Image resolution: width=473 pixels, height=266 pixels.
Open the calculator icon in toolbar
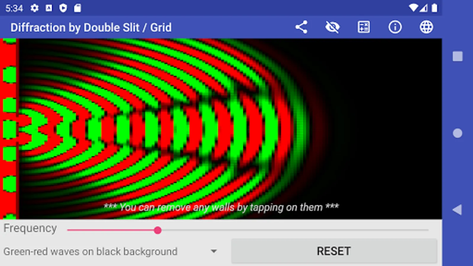point(364,27)
